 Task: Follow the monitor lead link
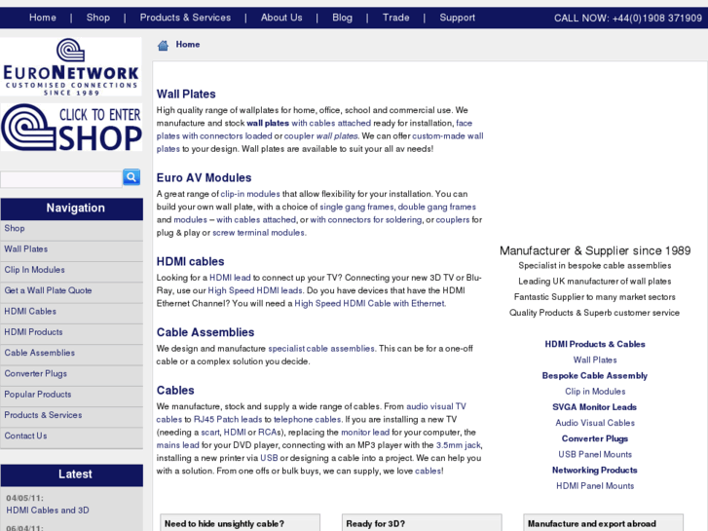tap(365, 433)
